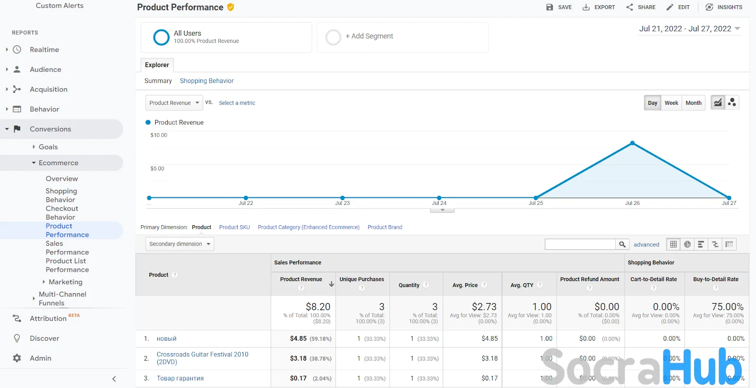Select the Percentage pie view icon

point(687,245)
